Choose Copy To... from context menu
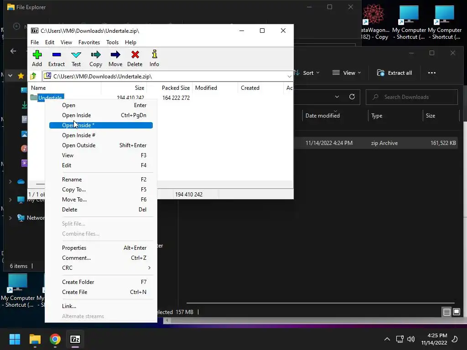The height and width of the screenshot is (350, 467). pyautogui.click(x=101, y=190)
